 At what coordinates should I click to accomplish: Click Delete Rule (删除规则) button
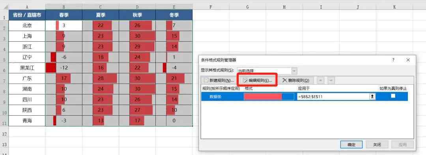click(x=295, y=81)
